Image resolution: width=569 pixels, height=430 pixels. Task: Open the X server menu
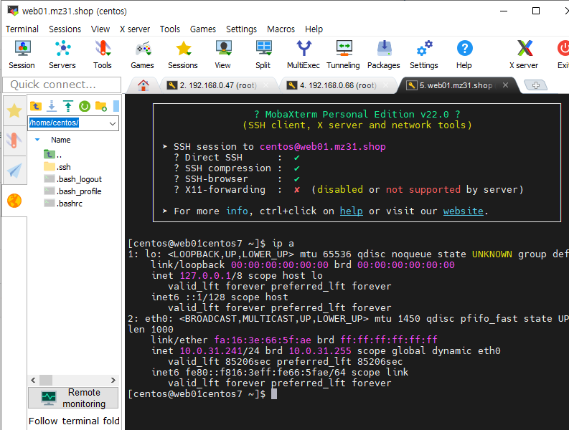[135, 29]
